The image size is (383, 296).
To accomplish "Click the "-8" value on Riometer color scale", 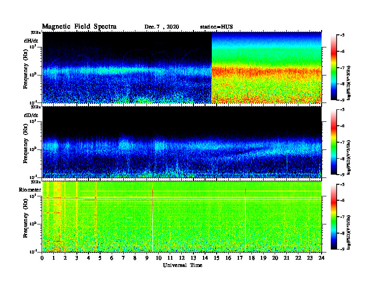I will (x=342, y=233).
